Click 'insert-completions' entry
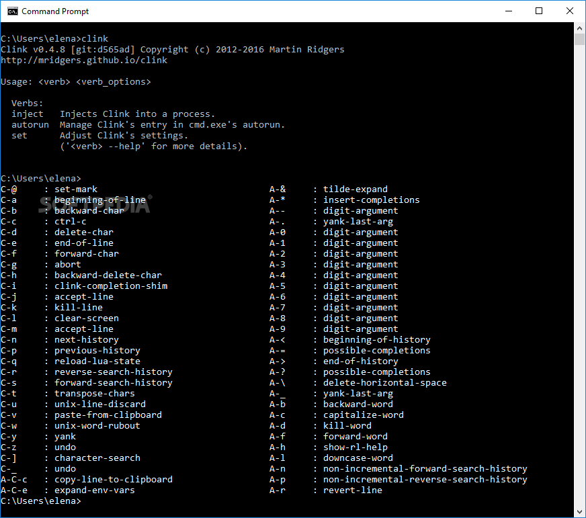This screenshot has height=518, width=586. pos(372,200)
